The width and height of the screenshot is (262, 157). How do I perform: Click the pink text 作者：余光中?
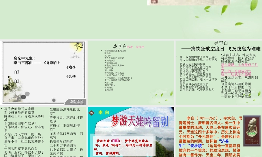point(136,47)
